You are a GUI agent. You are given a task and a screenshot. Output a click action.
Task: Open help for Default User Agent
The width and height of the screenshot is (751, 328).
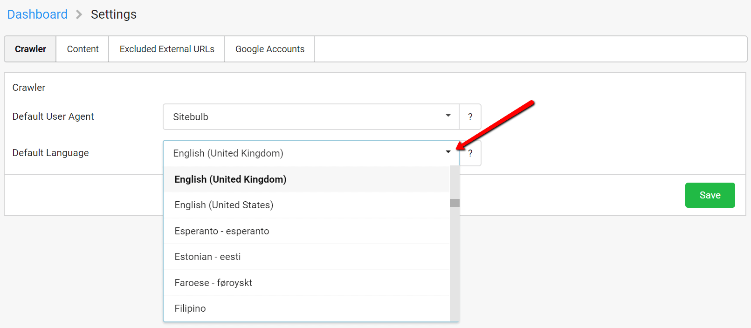pyautogui.click(x=470, y=117)
